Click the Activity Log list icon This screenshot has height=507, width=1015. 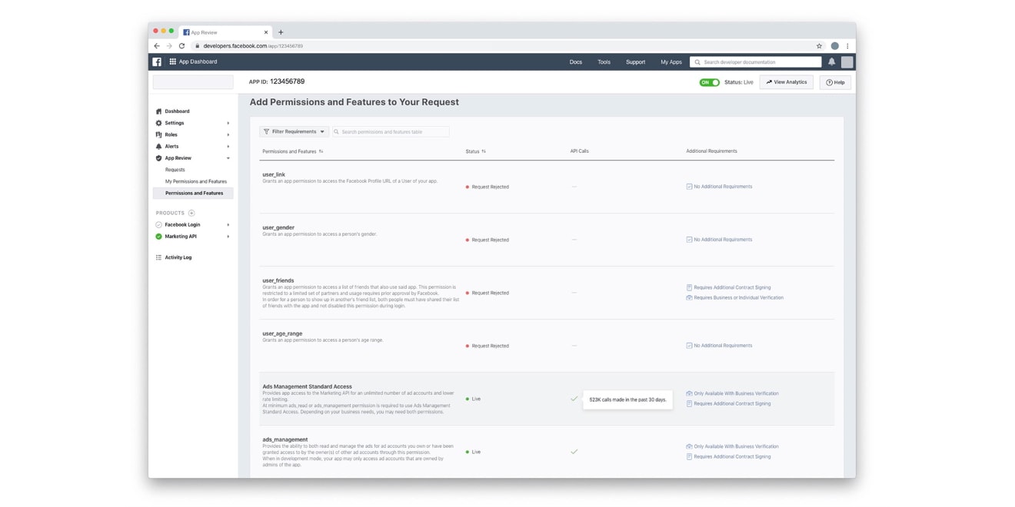159,257
